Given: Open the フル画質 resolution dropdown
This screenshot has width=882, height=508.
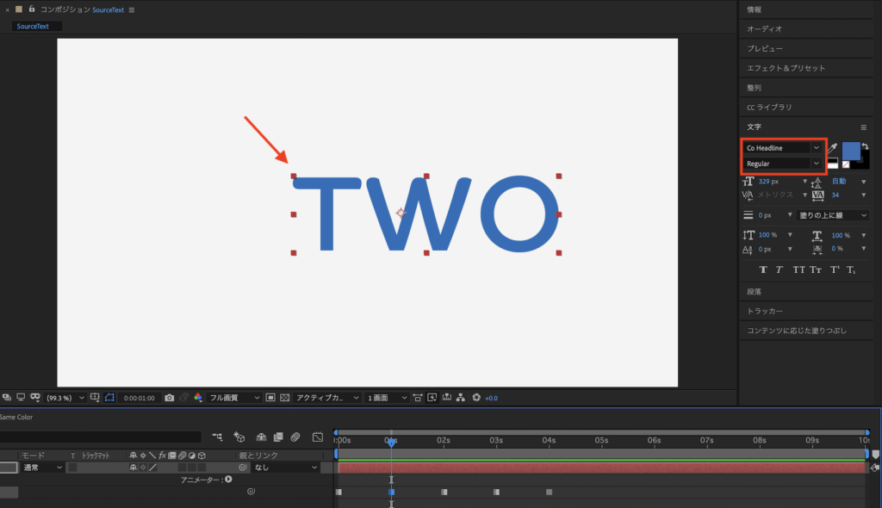Looking at the screenshot, I should (x=234, y=398).
